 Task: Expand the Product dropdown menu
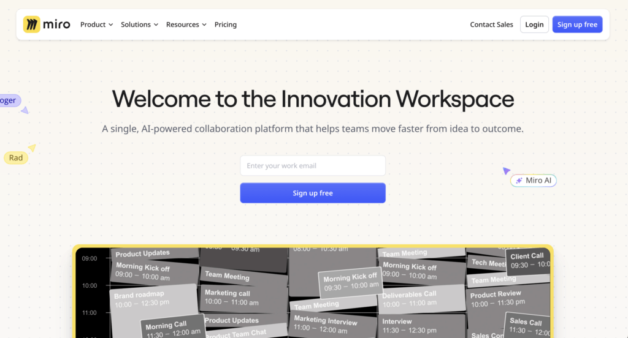pos(96,24)
